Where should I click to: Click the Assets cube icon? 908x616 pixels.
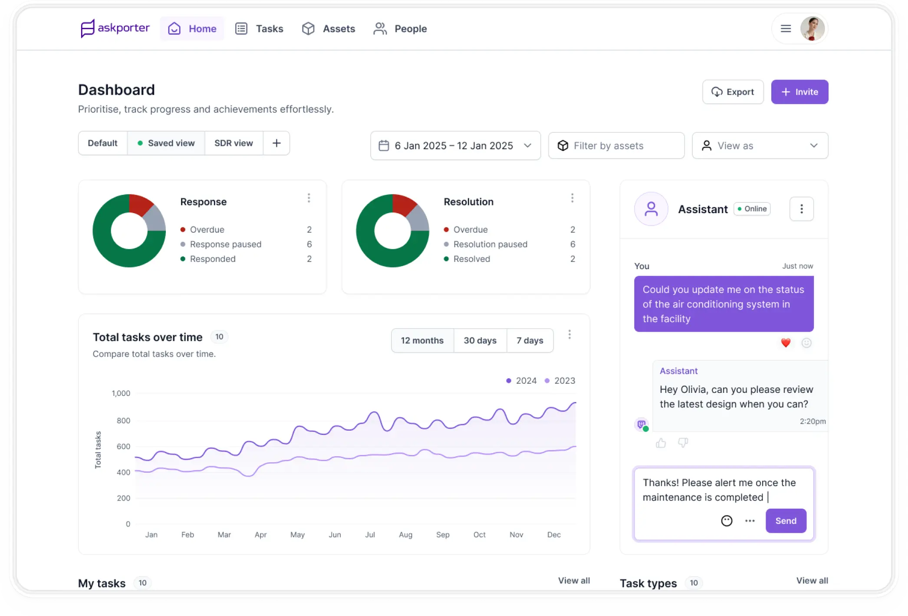coord(308,28)
